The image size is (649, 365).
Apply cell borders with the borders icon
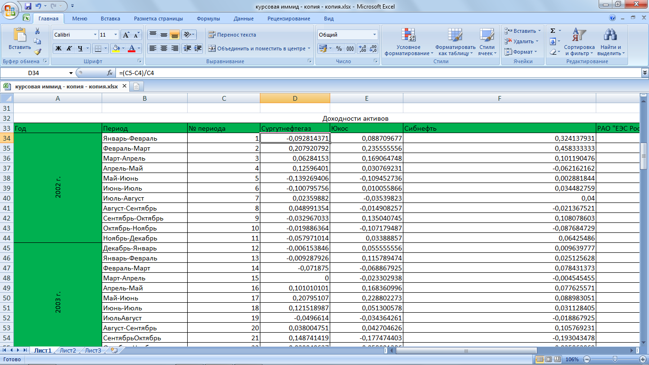click(97, 48)
